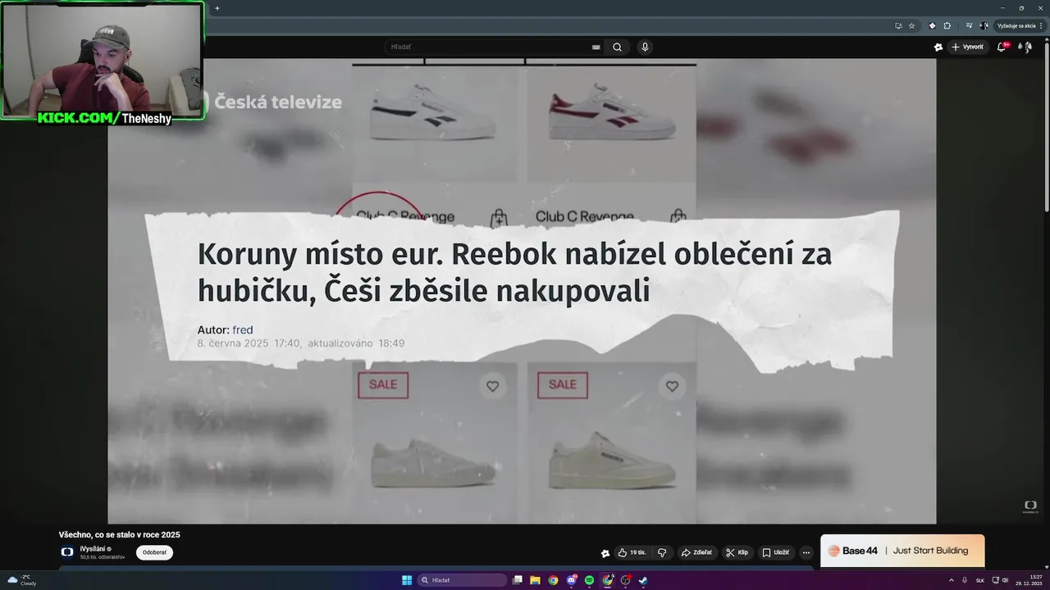1050x590 pixels.
Task: Open Steam from the taskbar
Action: pyautogui.click(x=643, y=580)
